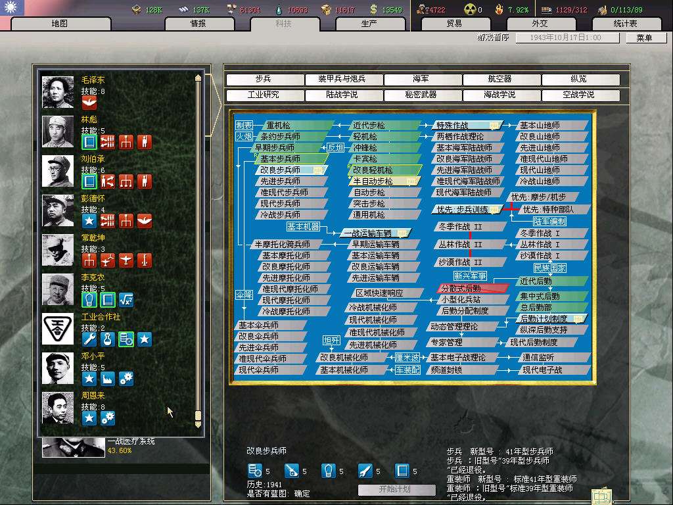
Task: Select the 步兵 technology category
Action: [x=264, y=80]
